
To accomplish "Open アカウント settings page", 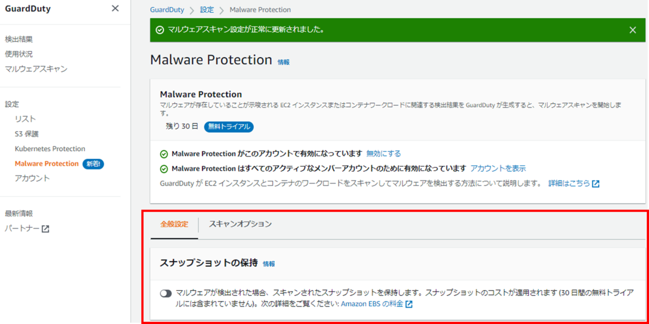I will [32, 178].
